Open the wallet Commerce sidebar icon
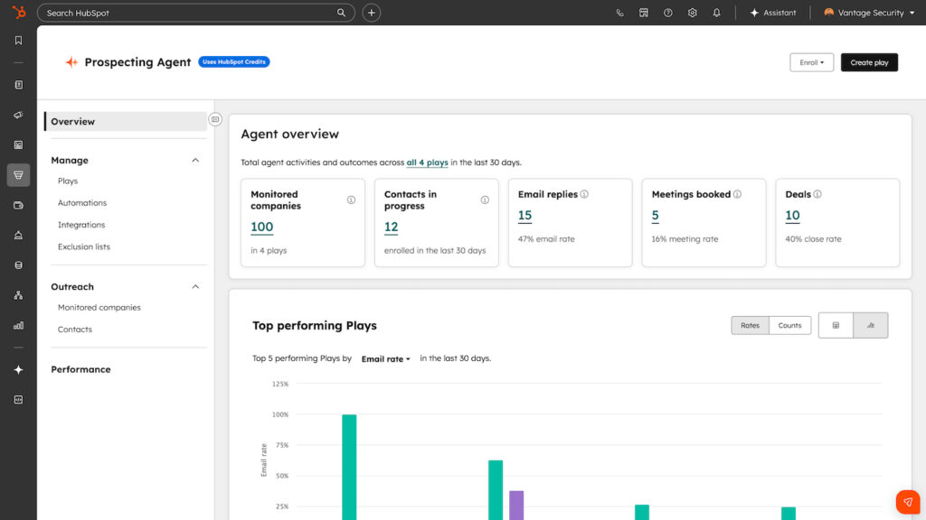 tap(18, 205)
